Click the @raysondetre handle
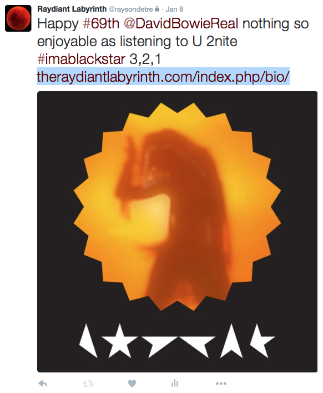Image resolution: width=323 pixels, height=393 pixels. 131,9
